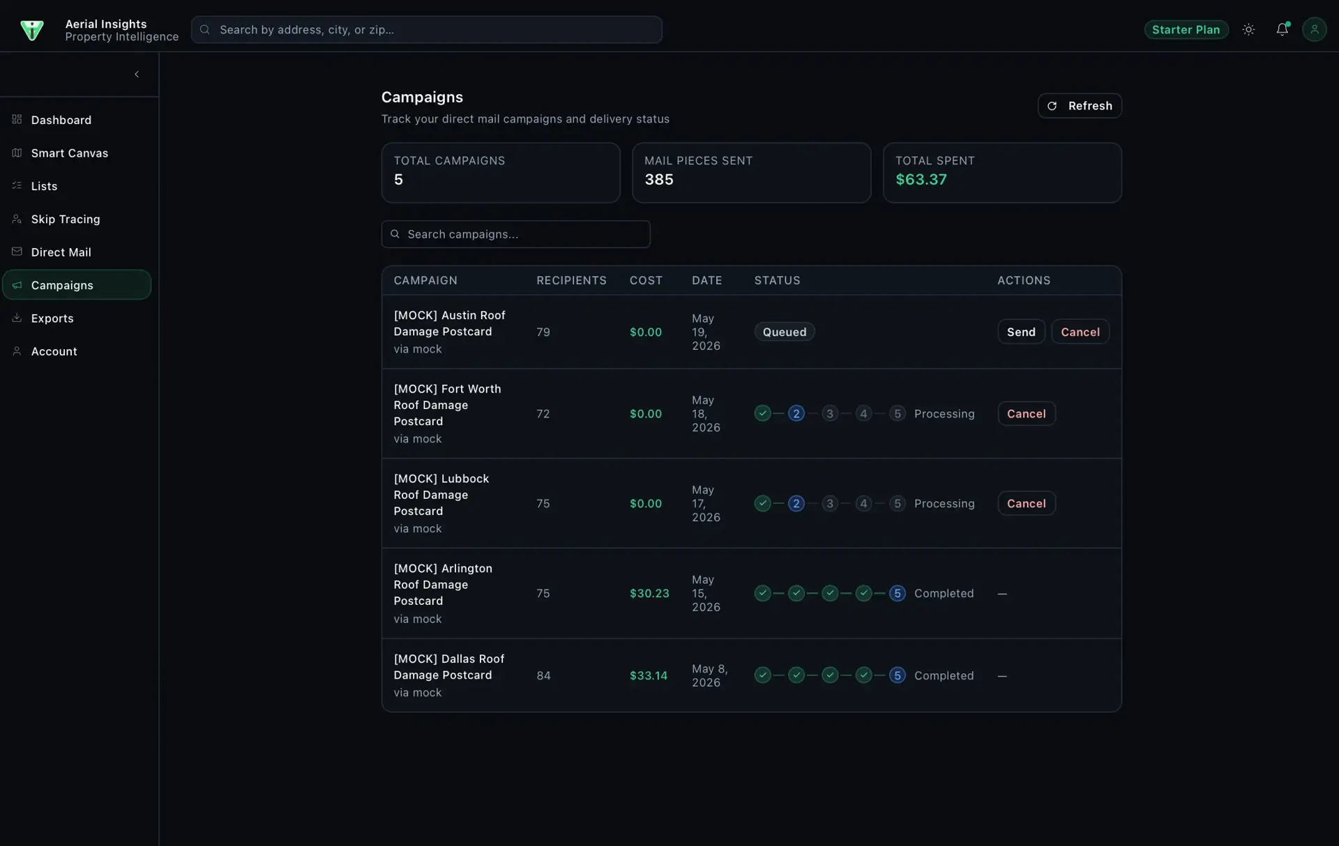Screen dimensions: 1339x846
Task: Click step 5 circle in Arlington progress
Action: [898, 593]
